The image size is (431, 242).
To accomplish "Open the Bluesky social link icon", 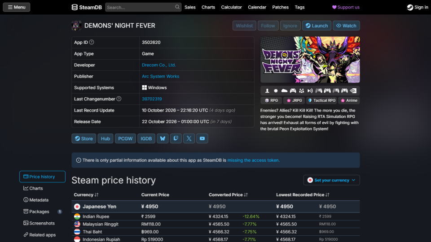I will pyautogui.click(x=163, y=138).
